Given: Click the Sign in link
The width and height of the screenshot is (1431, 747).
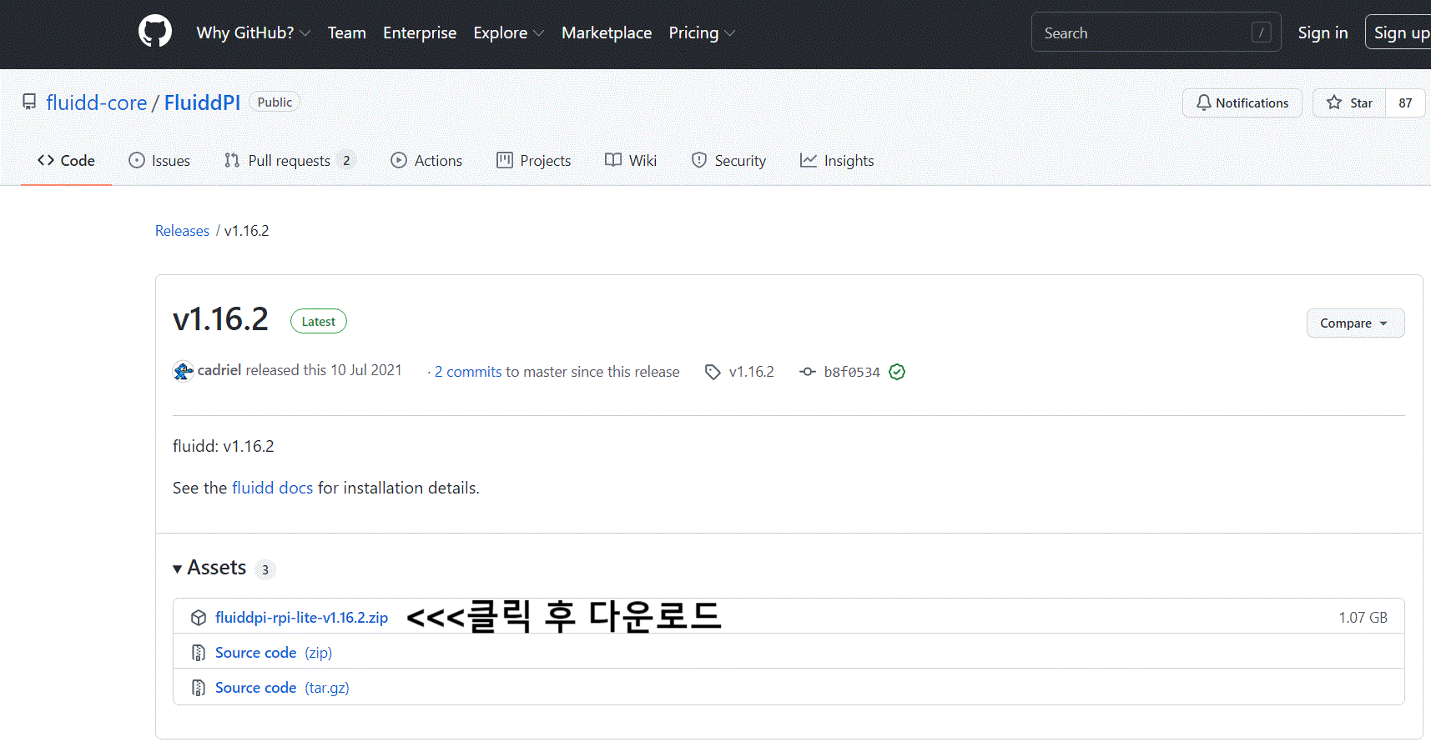Looking at the screenshot, I should coord(1323,33).
